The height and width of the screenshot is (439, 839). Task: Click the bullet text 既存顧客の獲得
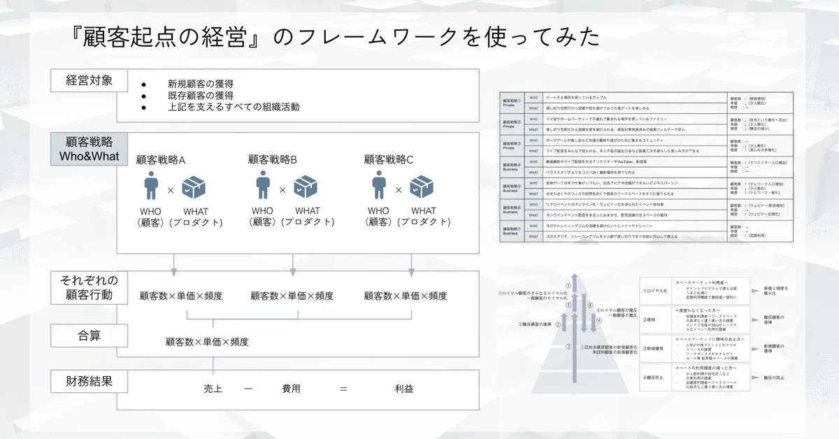201,95
